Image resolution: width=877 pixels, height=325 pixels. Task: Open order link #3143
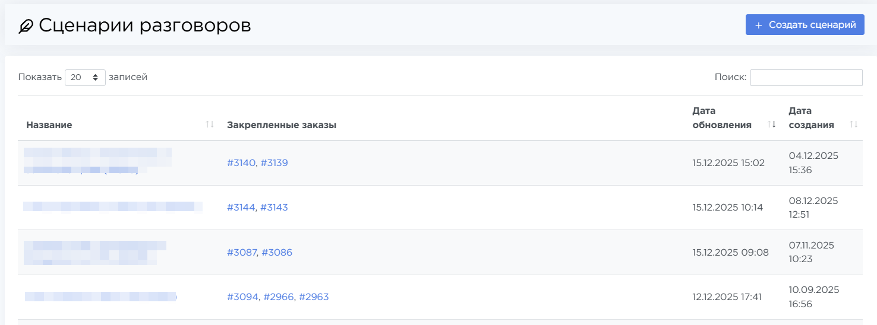[274, 208]
